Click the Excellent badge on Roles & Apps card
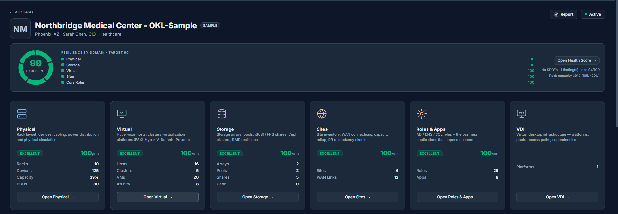The height and width of the screenshot is (214, 618). [430, 153]
